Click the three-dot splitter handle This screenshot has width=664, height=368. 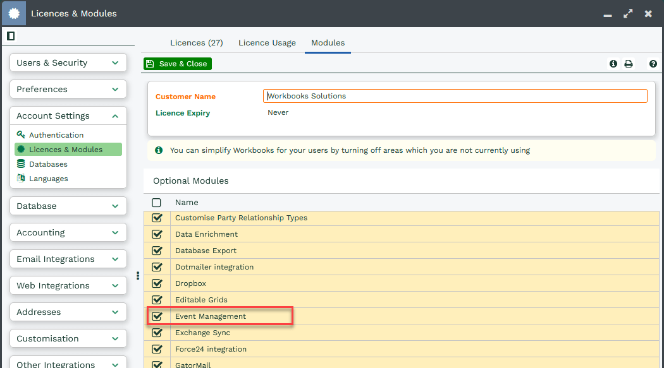point(138,276)
